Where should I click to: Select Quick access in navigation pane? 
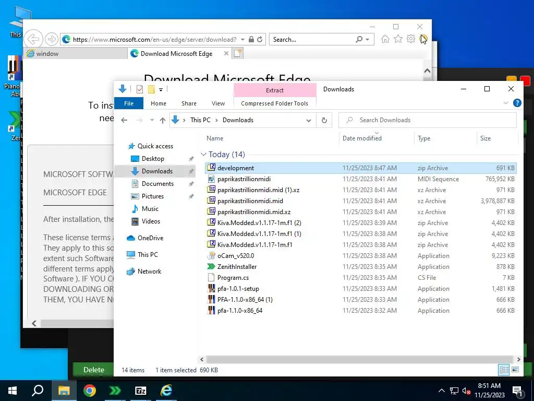tap(155, 146)
